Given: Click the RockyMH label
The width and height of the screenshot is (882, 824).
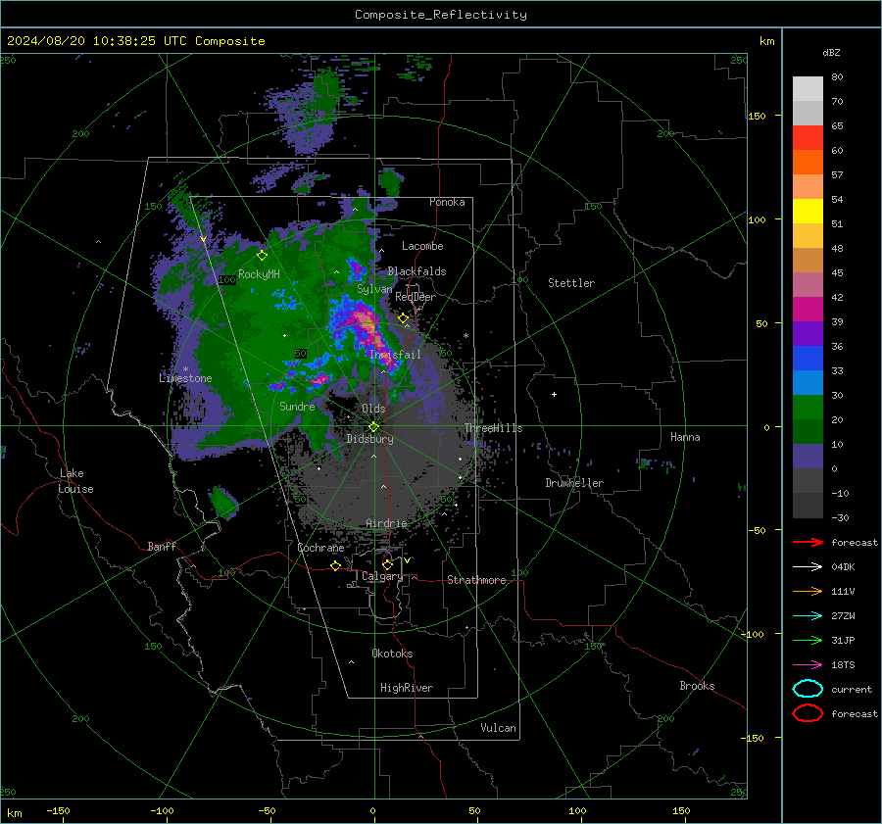Looking at the screenshot, I should coord(259,274).
